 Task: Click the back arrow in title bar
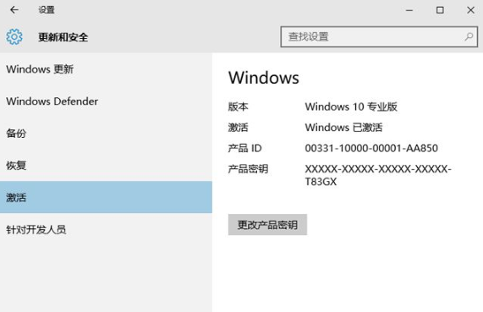click(14, 10)
